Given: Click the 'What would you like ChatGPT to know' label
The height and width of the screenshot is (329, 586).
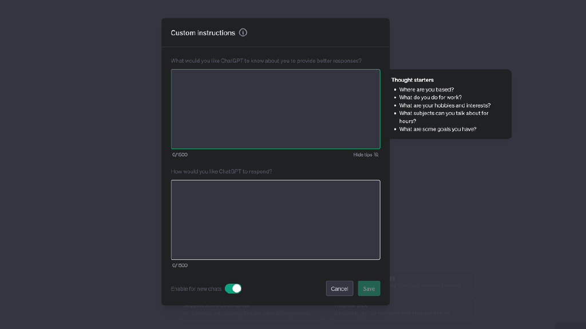Looking at the screenshot, I should pos(266,61).
